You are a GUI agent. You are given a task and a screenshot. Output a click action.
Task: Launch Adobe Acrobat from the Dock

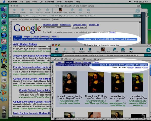pyautogui.click(x=4, y=42)
